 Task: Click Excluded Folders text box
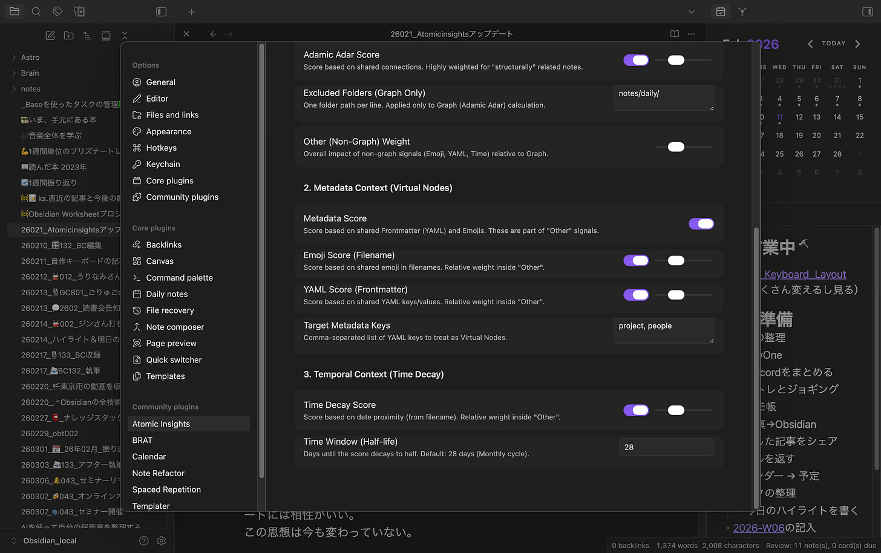pos(664,98)
